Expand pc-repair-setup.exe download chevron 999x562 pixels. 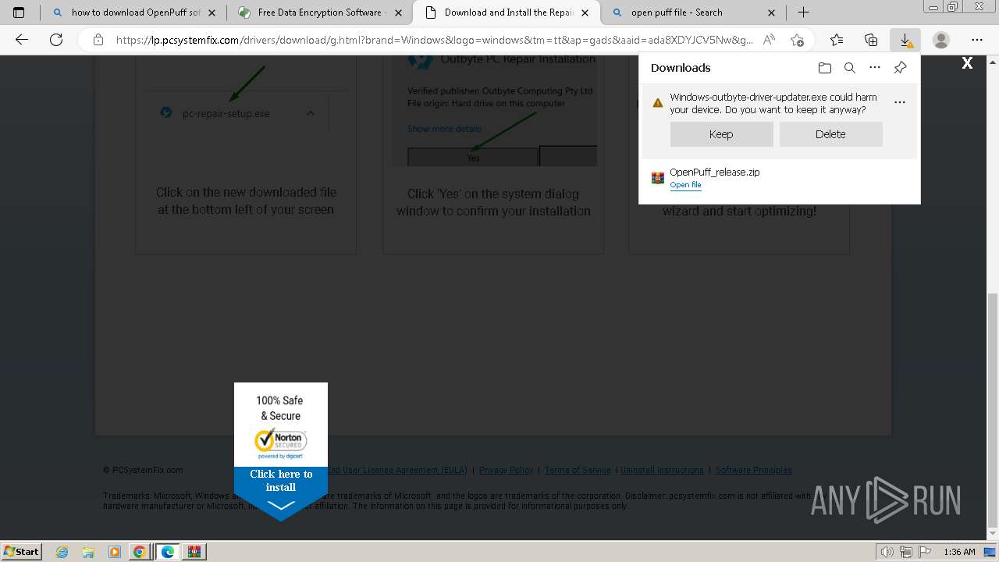point(311,113)
